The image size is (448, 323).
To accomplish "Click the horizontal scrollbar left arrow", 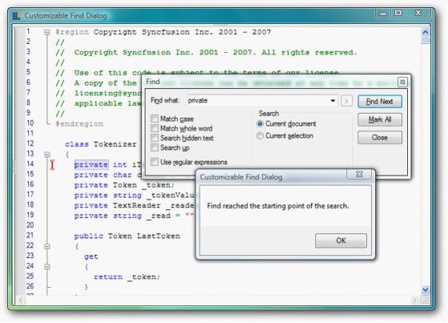I will tap(21, 301).
